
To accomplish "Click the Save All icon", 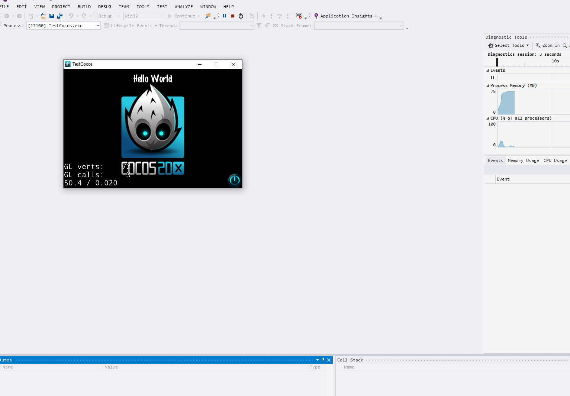I will [59, 16].
